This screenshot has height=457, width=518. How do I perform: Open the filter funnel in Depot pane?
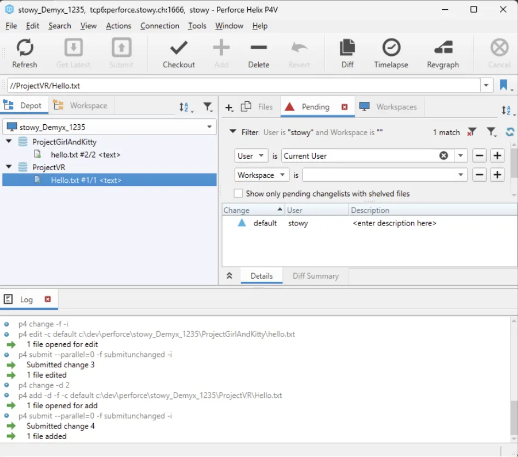208,107
